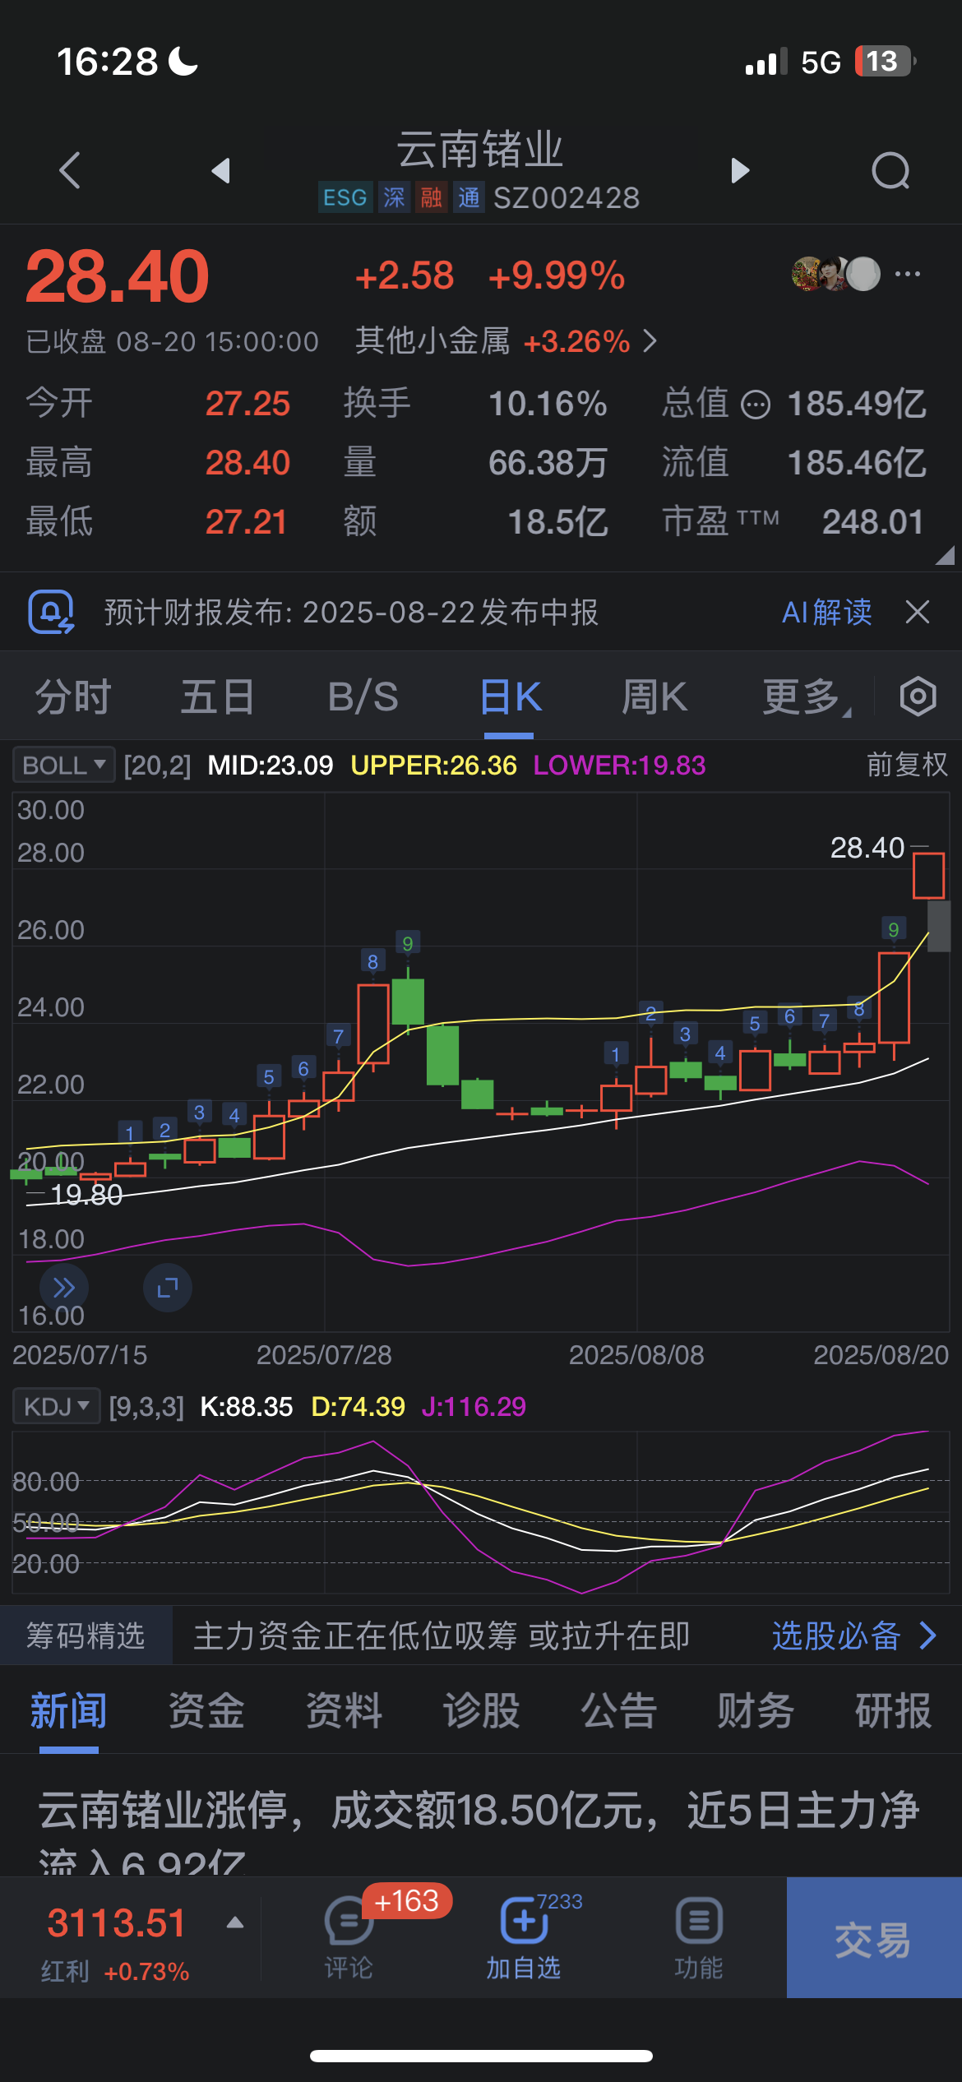Dismiss the earnings report notice banner
This screenshot has width=962, height=2082.
918,612
